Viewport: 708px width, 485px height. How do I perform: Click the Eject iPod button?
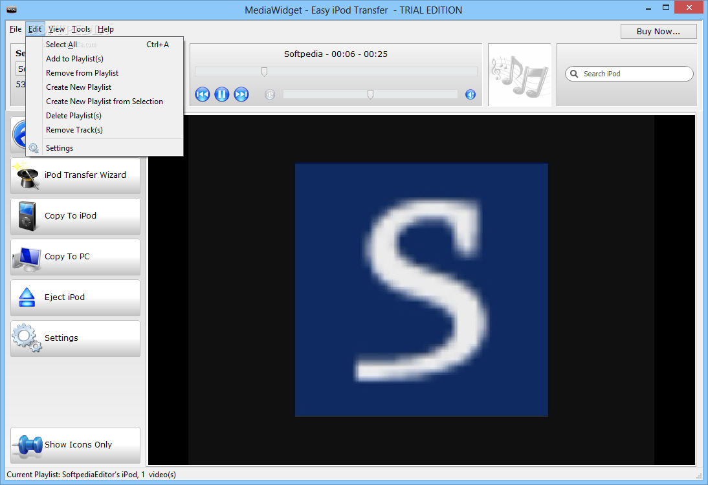coord(76,297)
